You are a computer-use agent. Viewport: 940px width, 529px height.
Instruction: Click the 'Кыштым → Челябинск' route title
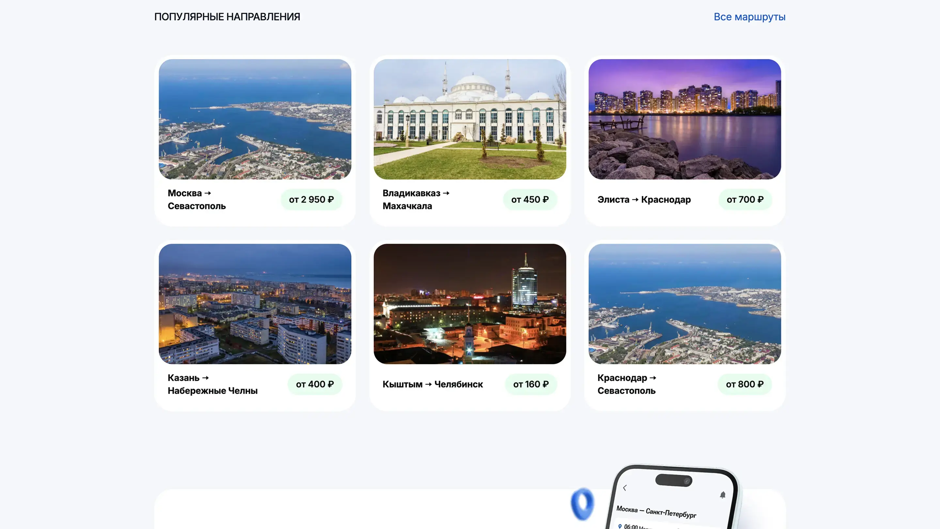[432, 384]
